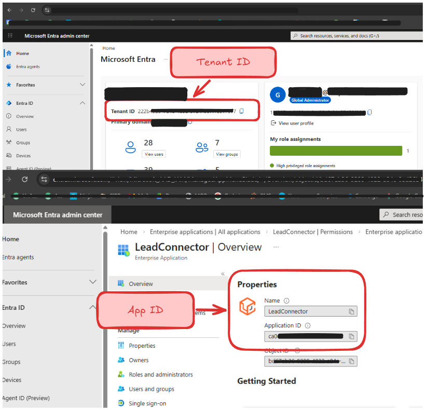Screen dimensions: 425x410
Task: Click the G account avatar
Action: pos(278,95)
